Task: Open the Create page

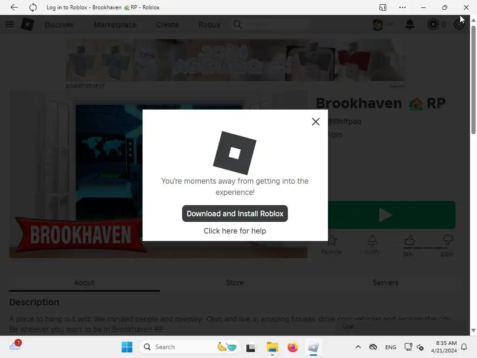Action: click(x=167, y=25)
